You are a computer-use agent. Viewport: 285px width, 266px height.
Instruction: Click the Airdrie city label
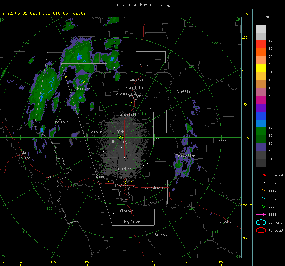point(125,169)
